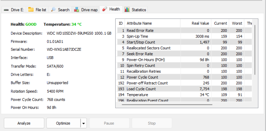Click the Drive E: tab drive icon
The width and height of the screenshot is (266, 131).
click(6, 10)
